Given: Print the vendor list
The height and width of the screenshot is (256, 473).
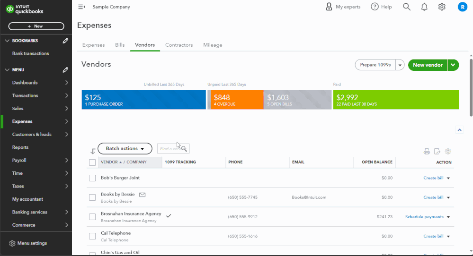Looking at the screenshot, I should 427,151.
